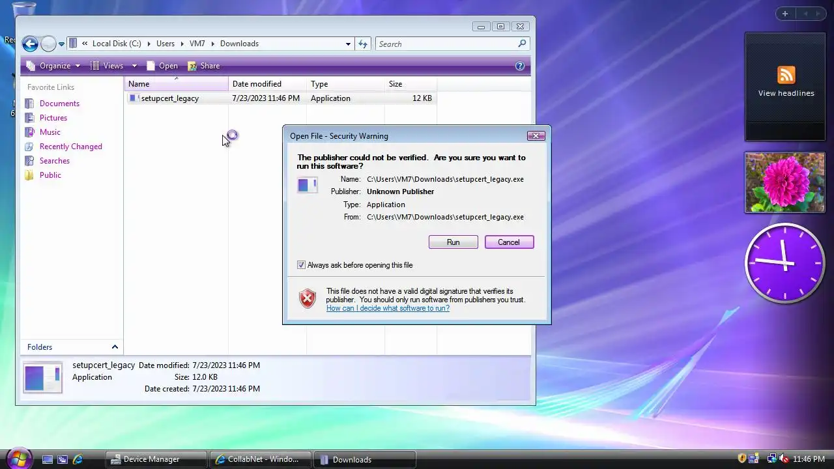The width and height of the screenshot is (834, 469).
Task: Open Music in Favorite Links
Action: coord(50,132)
